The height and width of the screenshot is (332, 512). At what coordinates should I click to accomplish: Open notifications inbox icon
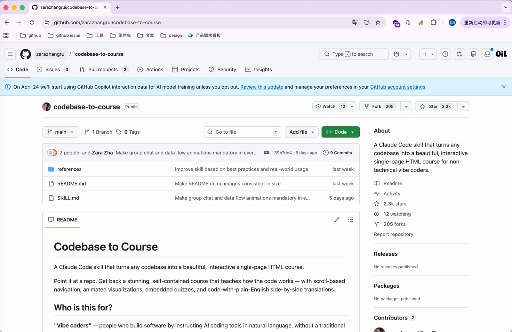(x=487, y=54)
